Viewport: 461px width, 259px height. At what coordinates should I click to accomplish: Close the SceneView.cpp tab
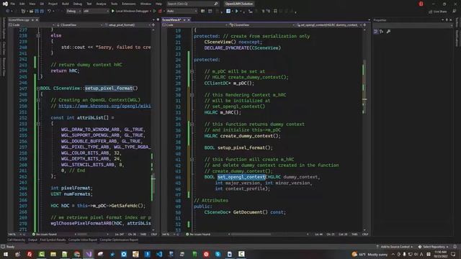pyautogui.click(x=37, y=19)
